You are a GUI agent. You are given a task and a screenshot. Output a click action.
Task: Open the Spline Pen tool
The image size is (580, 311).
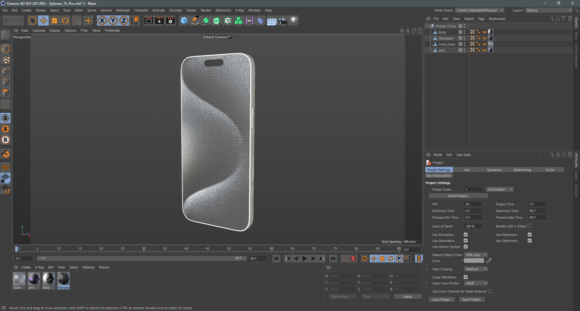(x=195, y=21)
